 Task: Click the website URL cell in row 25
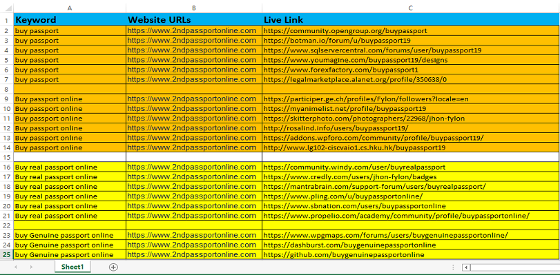[194, 254]
